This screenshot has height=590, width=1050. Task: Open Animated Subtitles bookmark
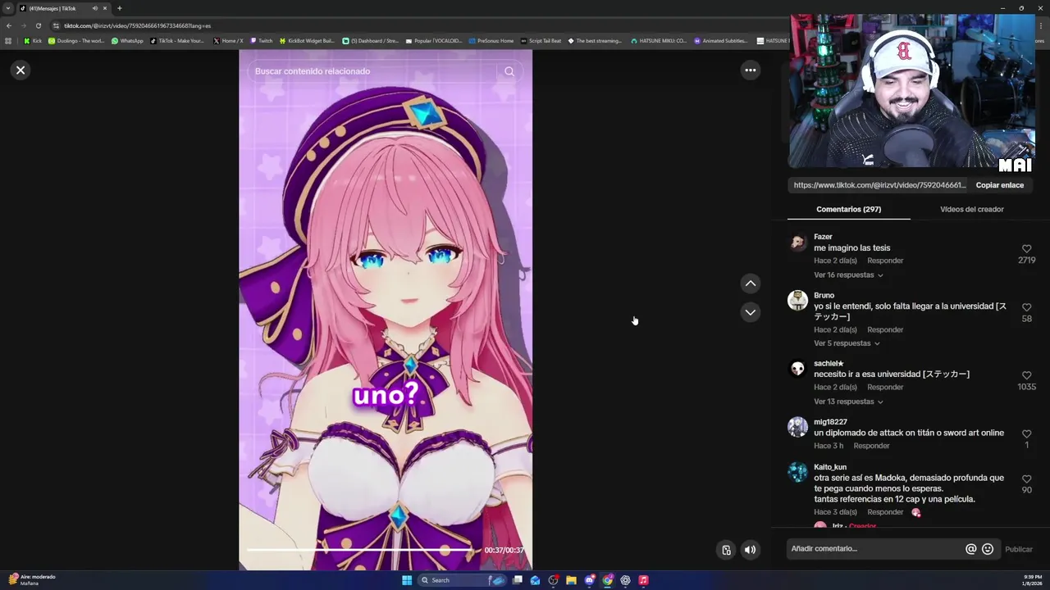(720, 40)
